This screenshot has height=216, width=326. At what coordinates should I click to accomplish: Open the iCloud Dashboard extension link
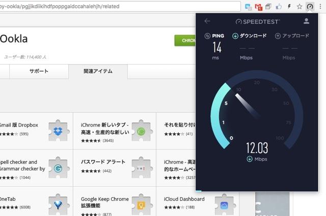pyautogui.click(x=184, y=199)
